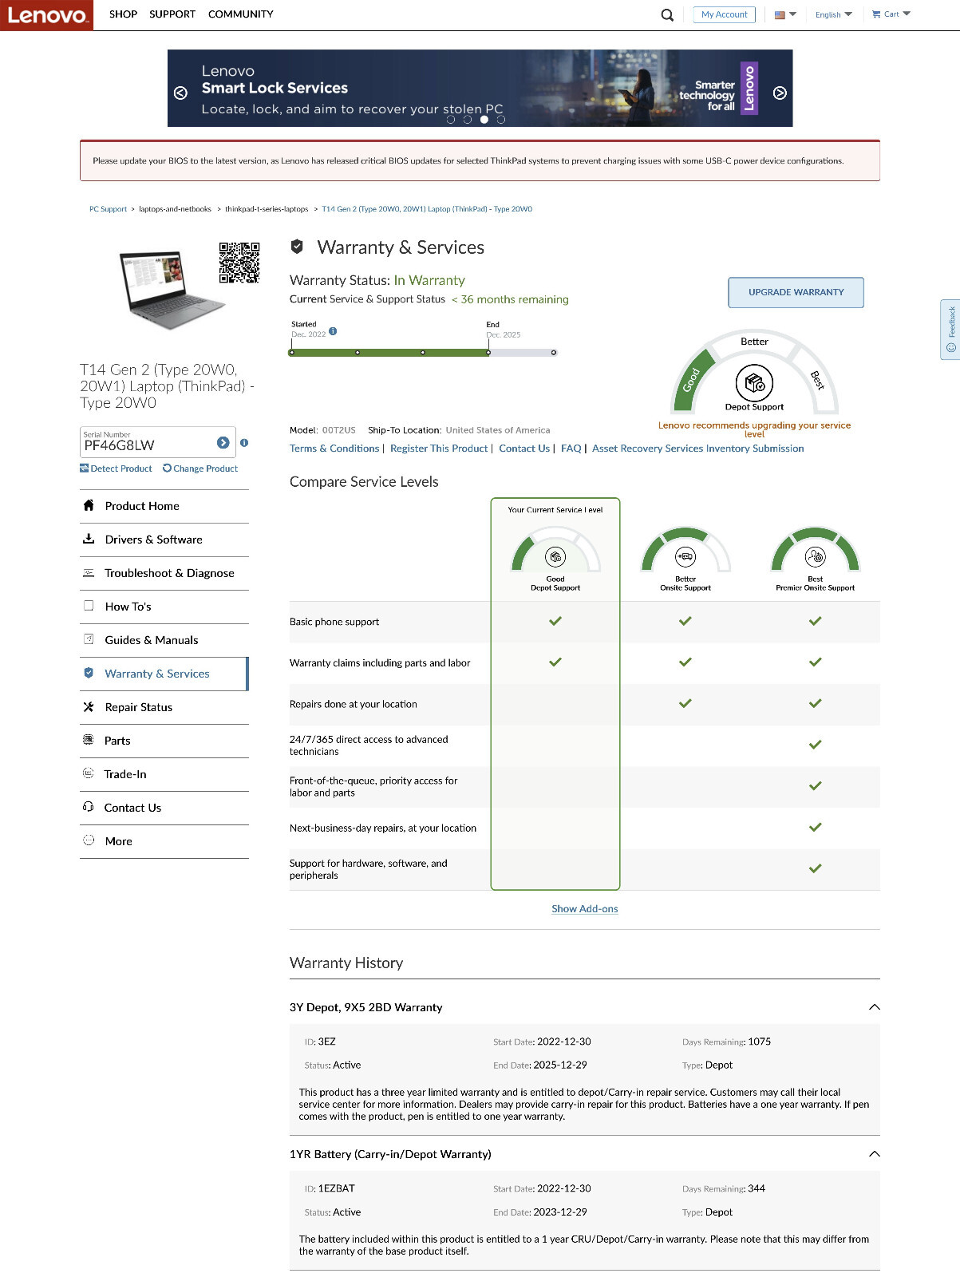
Task: Expand the Cart dropdown arrow
Action: coord(907,14)
